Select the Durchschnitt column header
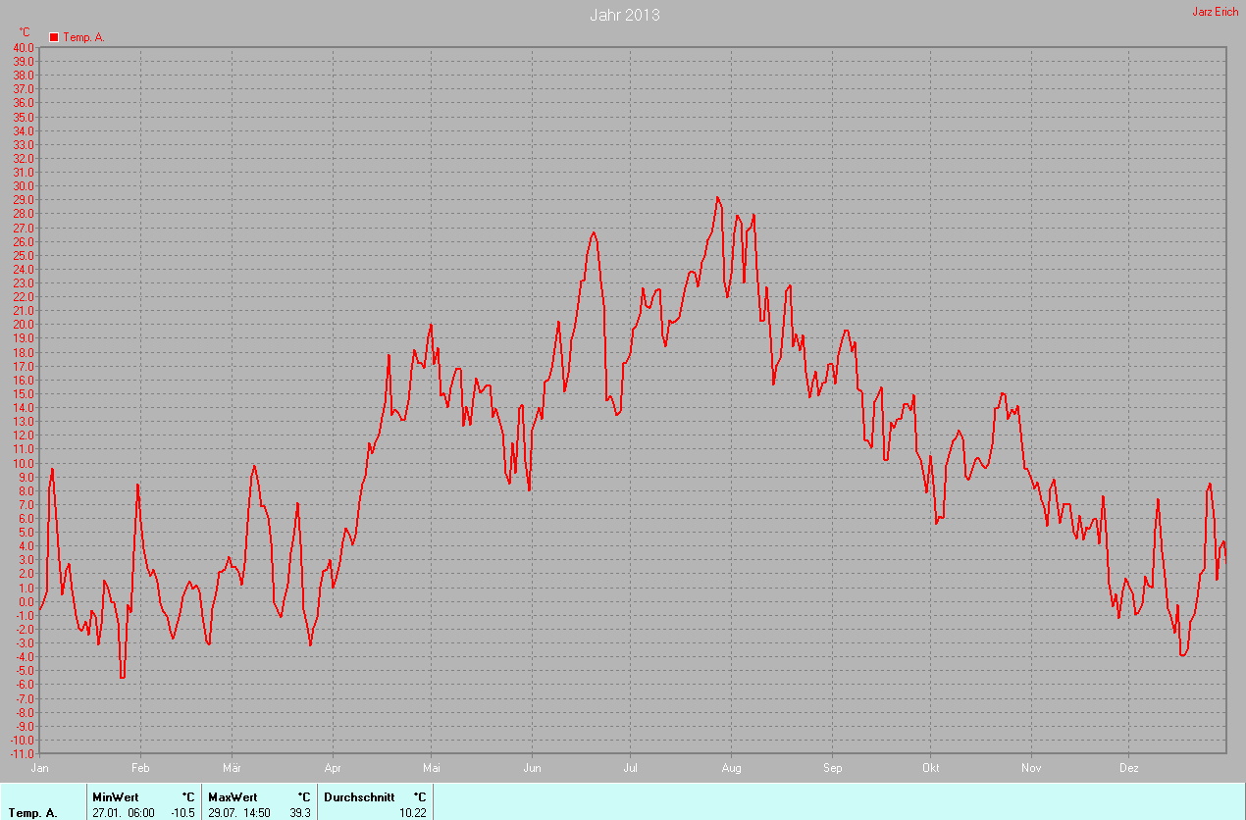 coord(359,797)
